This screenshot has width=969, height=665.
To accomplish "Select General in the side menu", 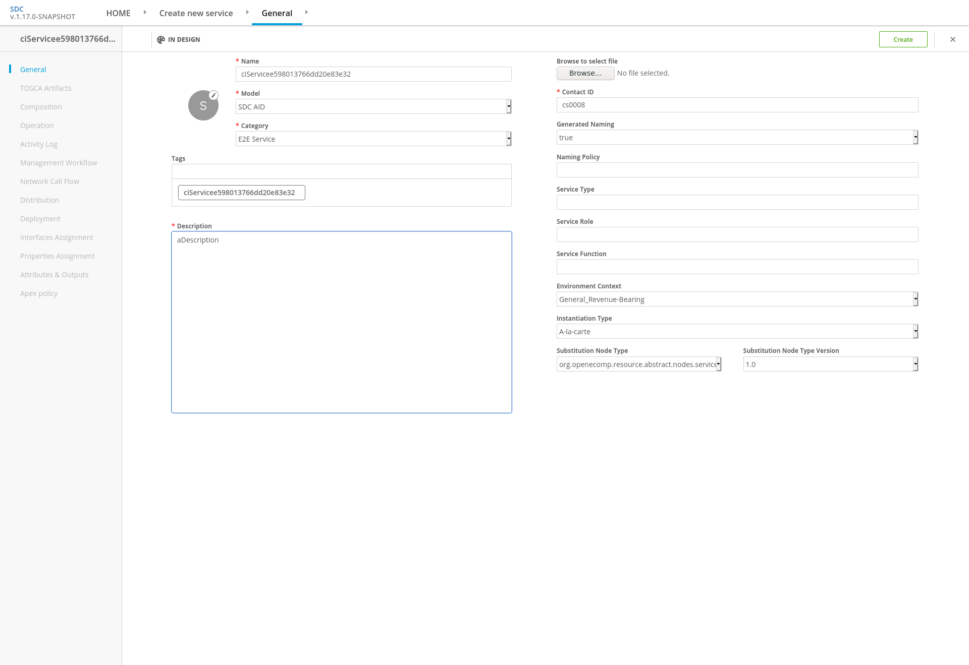I will [33, 70].
